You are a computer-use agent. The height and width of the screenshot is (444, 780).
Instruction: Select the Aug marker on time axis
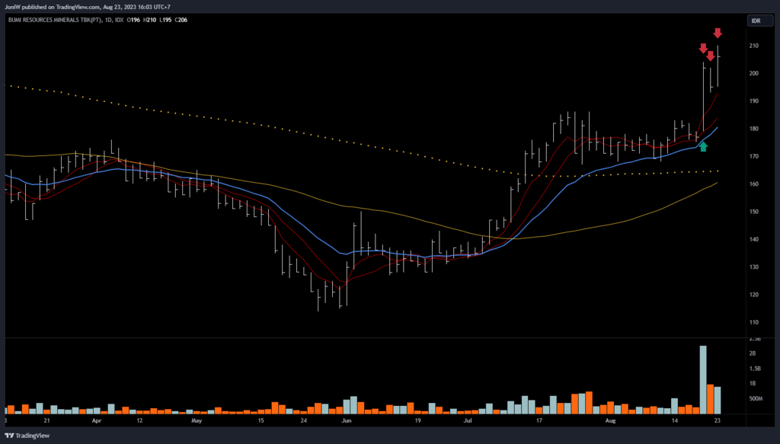(x=609, y=420)
